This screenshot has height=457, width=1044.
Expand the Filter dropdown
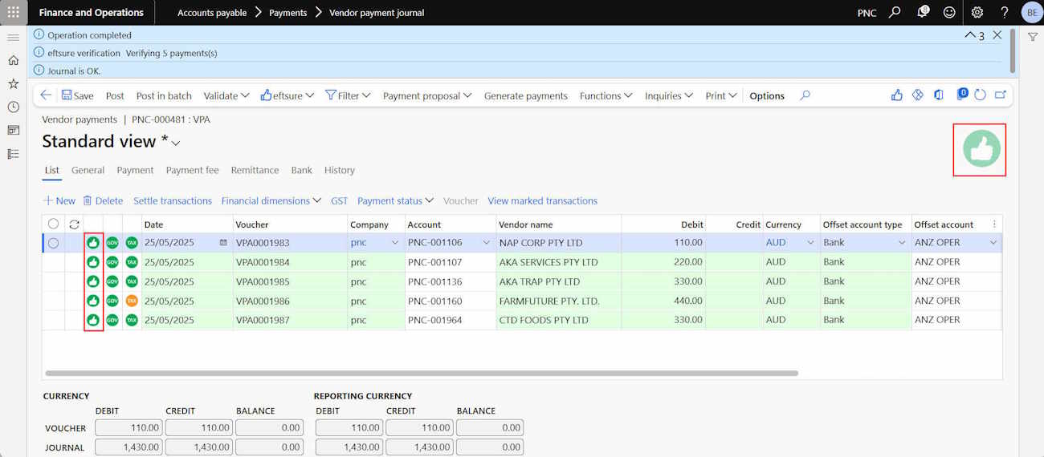348,95
